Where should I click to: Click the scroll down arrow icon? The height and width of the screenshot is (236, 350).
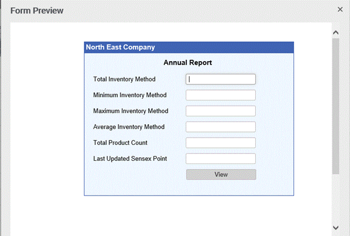pos(336,228)
